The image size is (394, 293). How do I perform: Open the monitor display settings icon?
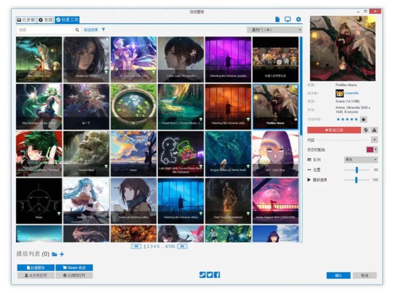288,19
